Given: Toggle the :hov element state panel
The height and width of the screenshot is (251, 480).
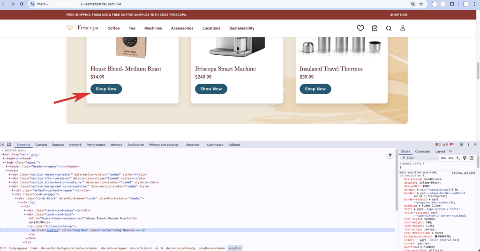Looking at the screenshot, I should click(443, 158).
